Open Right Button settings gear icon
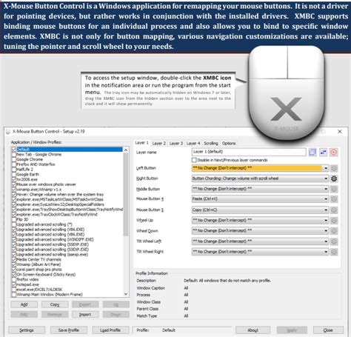351x337 pixels. [x=334, y=178]
